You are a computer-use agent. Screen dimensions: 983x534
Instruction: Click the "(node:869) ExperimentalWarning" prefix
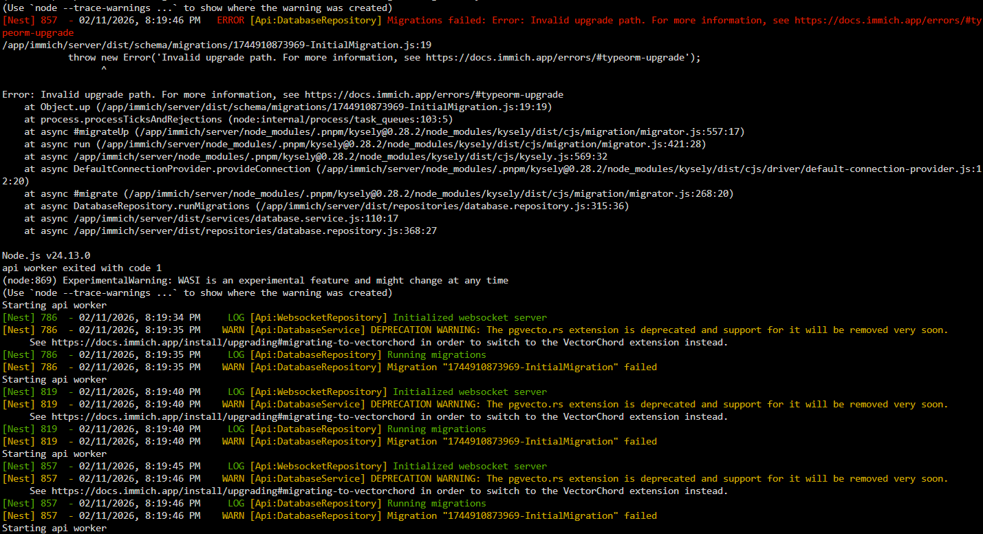click(87, 281)
